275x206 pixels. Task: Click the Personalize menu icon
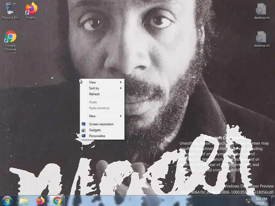pos(84,136)
